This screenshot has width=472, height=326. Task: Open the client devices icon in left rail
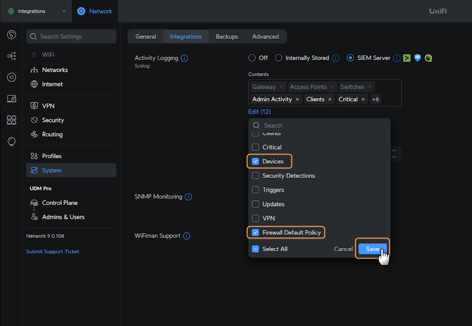[x=11, y=99]
